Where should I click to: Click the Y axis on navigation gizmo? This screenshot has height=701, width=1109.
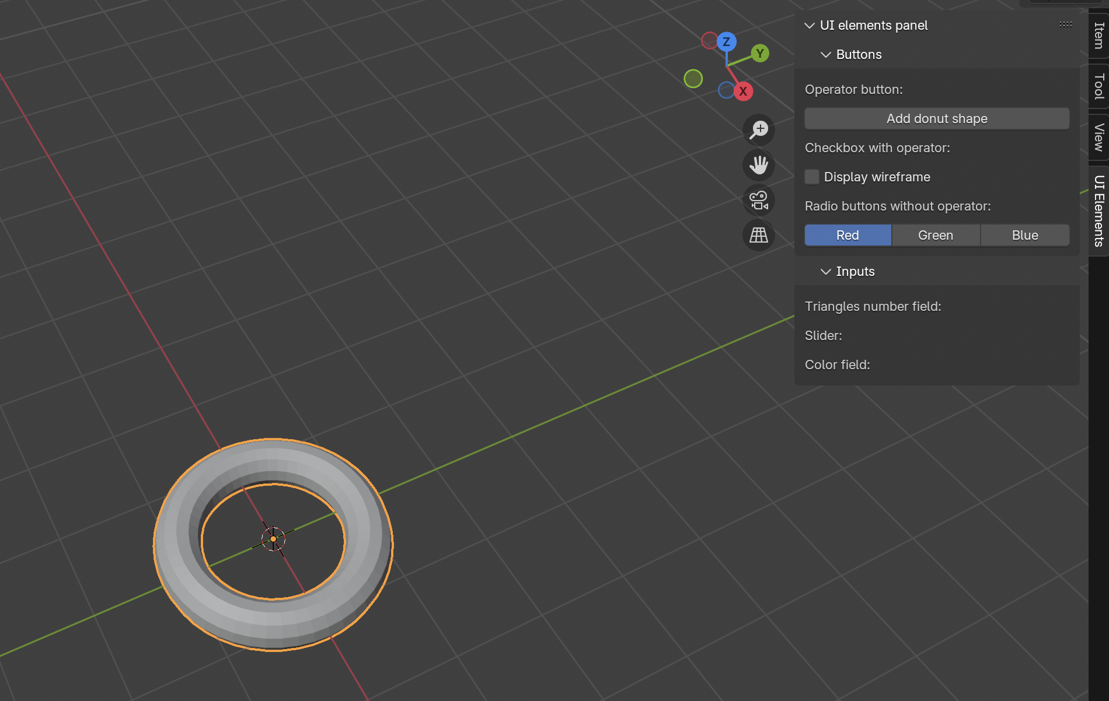click(760, 54)
